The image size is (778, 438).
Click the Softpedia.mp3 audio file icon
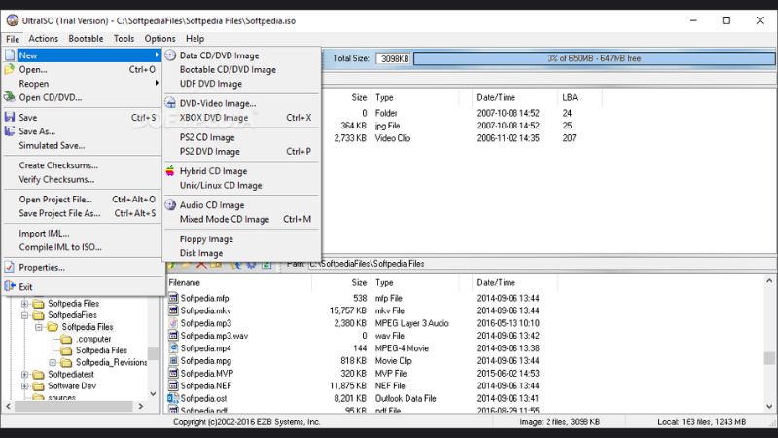[x=173, y=323]
